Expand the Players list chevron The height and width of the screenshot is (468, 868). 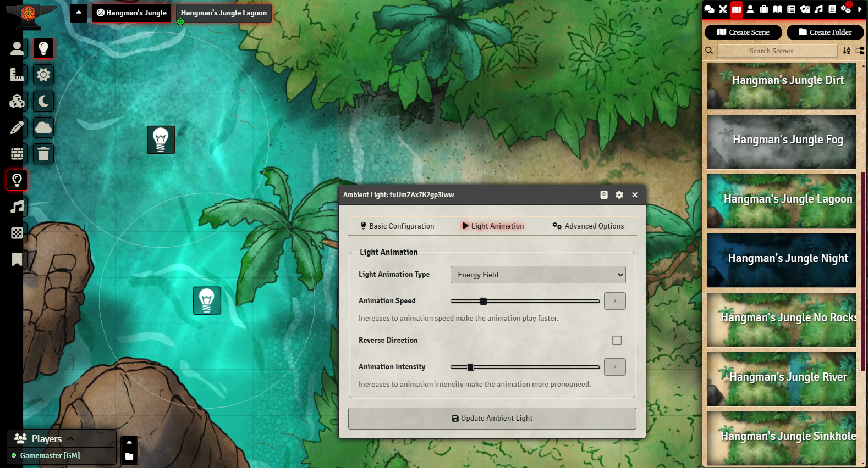point(71,438)
